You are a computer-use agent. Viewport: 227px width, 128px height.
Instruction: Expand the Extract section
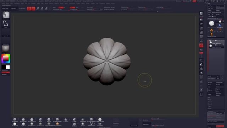[210, 108]
